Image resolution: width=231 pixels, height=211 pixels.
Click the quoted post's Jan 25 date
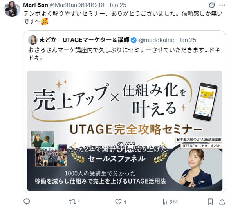(x=188, y=40)
